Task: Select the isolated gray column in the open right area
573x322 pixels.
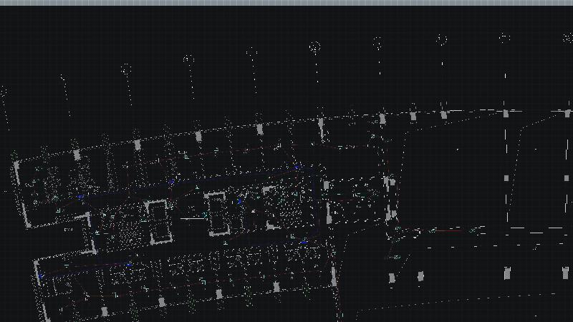Action: [506, 178]
